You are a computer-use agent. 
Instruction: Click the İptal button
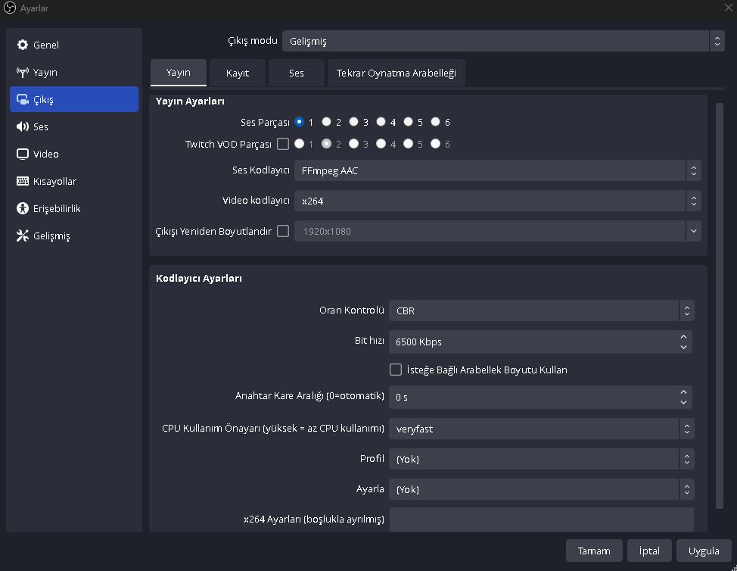tap(649, 551)
